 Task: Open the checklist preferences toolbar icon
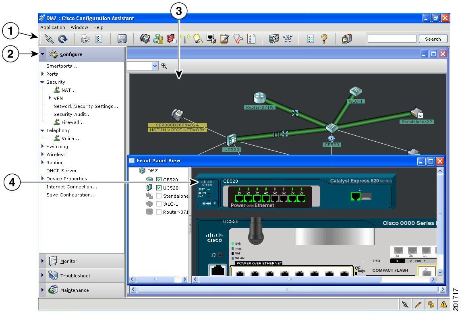pyautogui.click(x=99, y=39)
